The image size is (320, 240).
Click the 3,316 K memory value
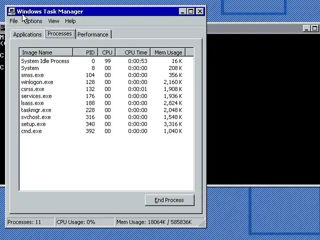tap(173, 124)
